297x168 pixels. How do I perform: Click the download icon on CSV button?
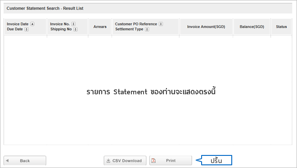pos(108,161)
